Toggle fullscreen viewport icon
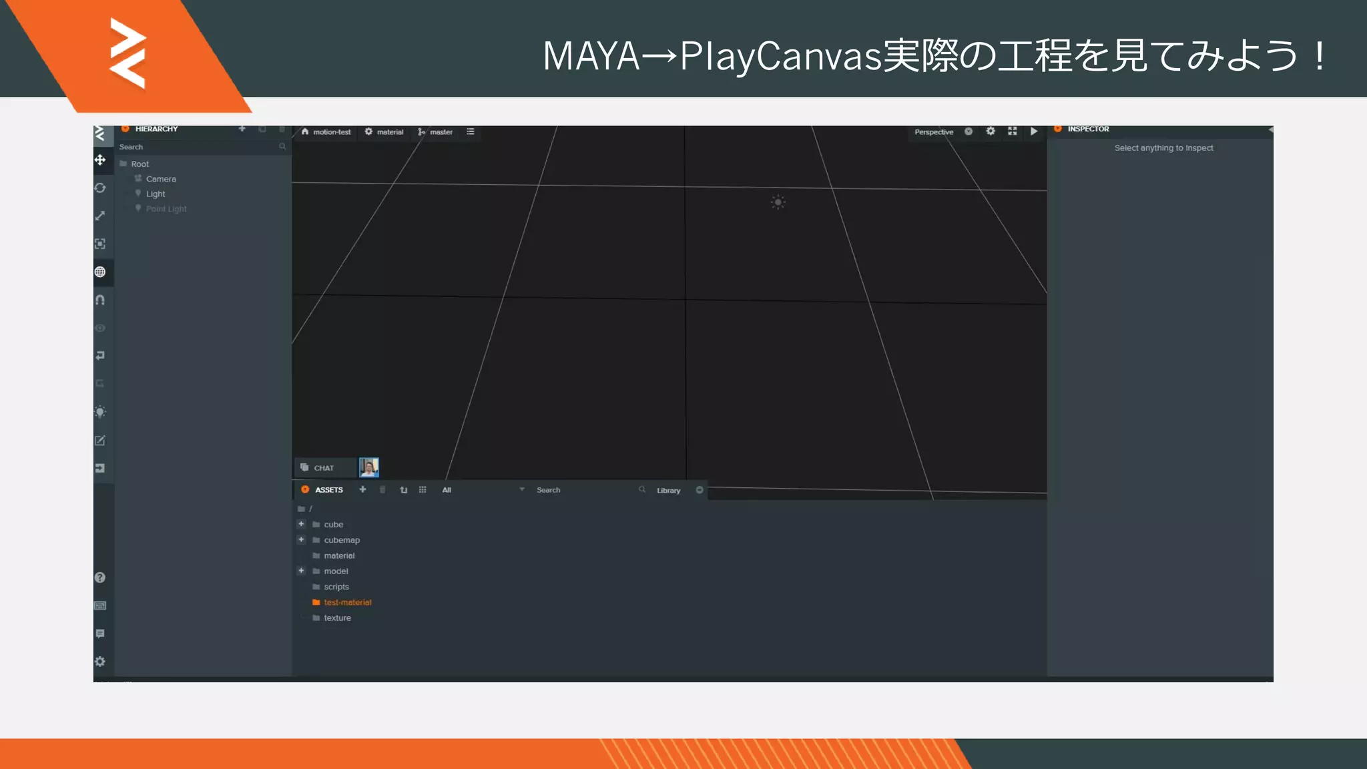The height and width of the screenshot is (769, 1367). (1013, 132)
